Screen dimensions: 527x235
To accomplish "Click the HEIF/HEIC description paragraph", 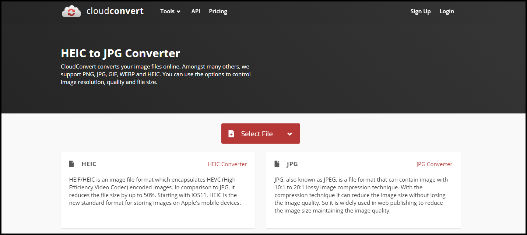I will pos(155,191).
